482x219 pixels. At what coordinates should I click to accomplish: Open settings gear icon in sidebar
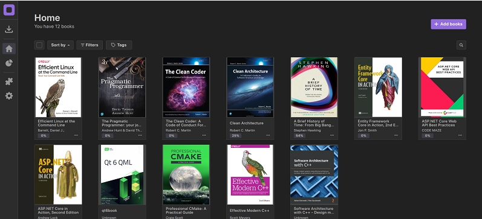click(9, 96)
